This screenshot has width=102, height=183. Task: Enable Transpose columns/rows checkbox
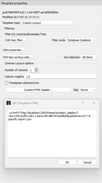pos(7,83)
